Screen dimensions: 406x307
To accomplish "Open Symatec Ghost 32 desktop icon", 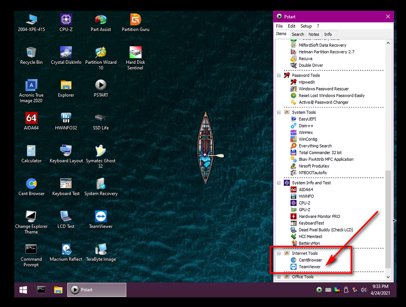I will (101, 157).
